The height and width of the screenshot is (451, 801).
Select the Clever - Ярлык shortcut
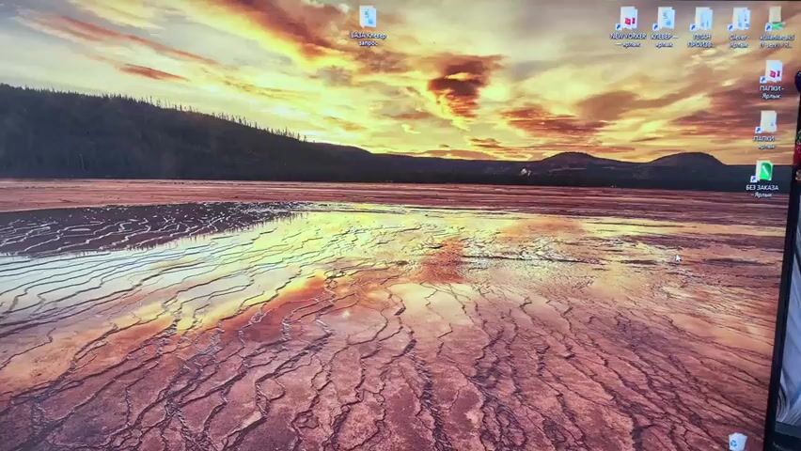pyautogui.click(x=739, y=27)
